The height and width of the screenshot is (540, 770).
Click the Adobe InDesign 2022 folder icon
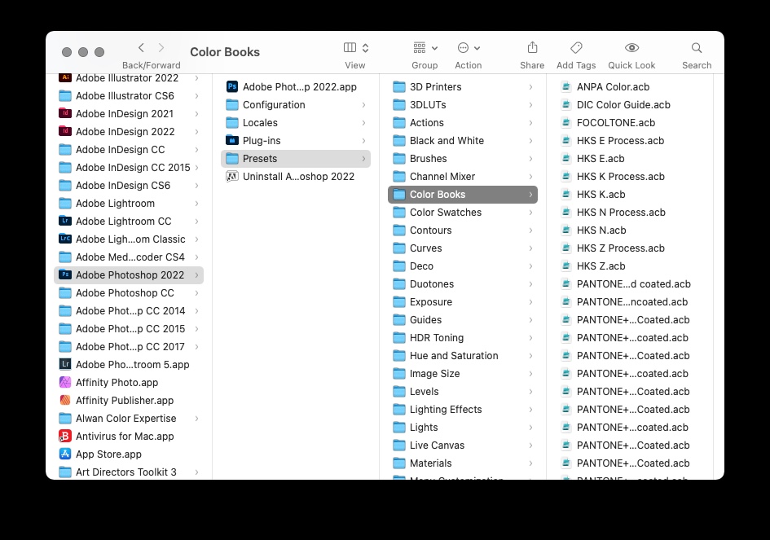click(x=65, y=132)
